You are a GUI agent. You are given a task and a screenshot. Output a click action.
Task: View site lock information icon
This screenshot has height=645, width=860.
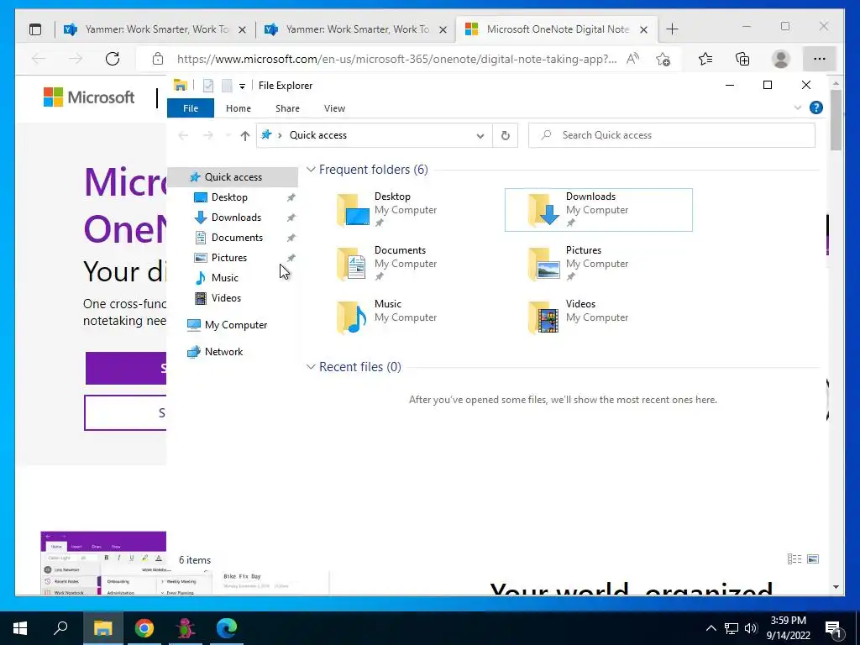point(158,59)
